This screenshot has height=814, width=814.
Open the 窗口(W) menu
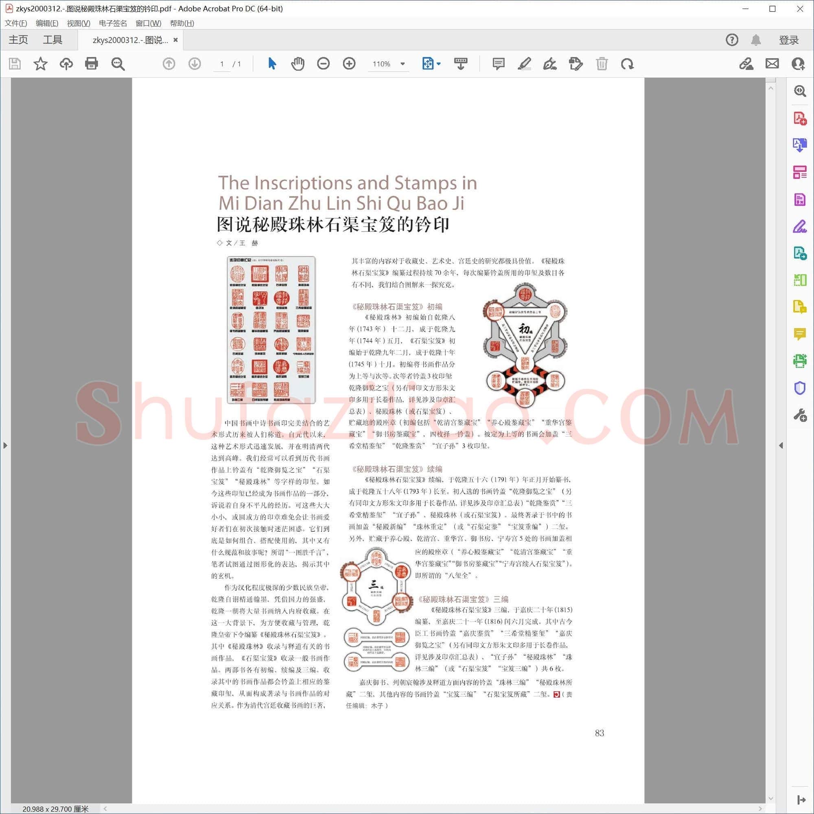click(149, 23)
